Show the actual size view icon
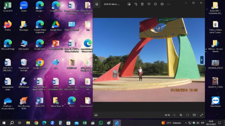The height and width of the screenshot is (126, 225). point(194,115)
